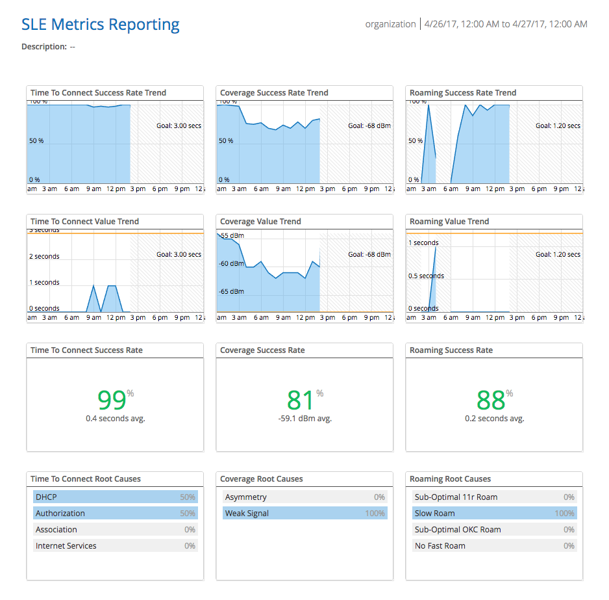Screen dimensions: 609x600
Task: Choose the Association root cause row
Action: [x=115, y=530]
